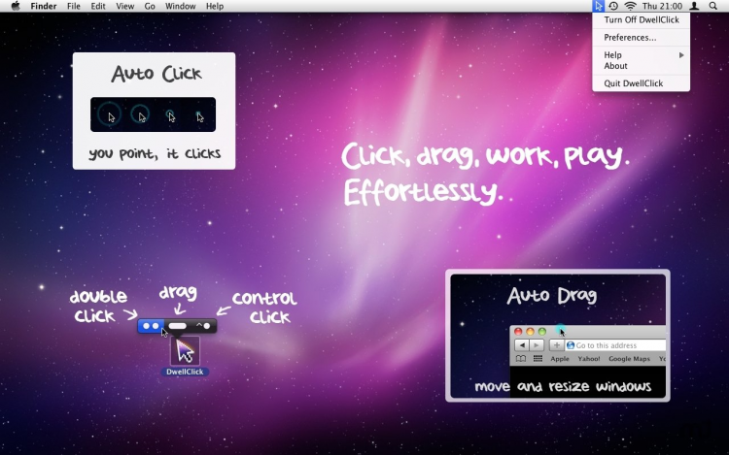Open Spotlight search magnifier icon
The image size is (729, 455).
[x=713, y=6]
